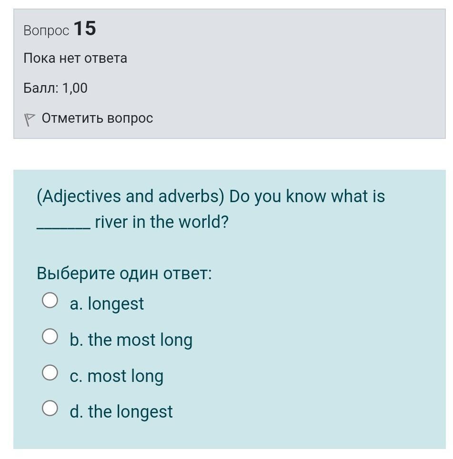Click the answer label 'b. the most long'
Screen dimensions: 453x459
click(x=131, y=340)
